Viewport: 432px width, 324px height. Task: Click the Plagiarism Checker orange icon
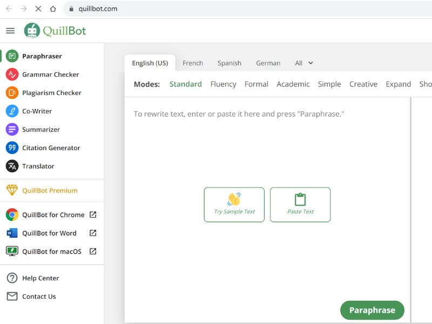(x=12, y=93)
